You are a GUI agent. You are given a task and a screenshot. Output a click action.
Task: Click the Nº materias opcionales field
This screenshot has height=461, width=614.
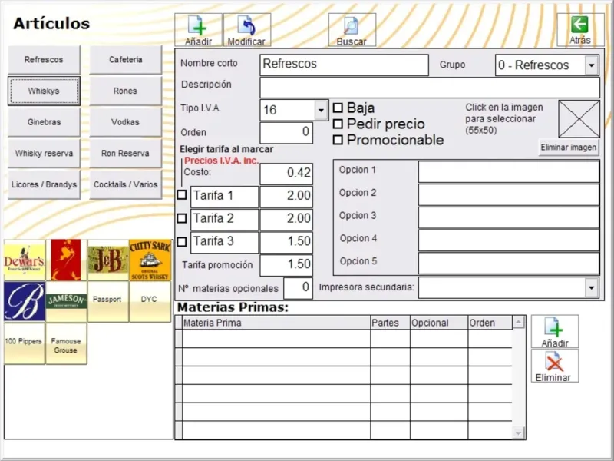click(298, 288)
